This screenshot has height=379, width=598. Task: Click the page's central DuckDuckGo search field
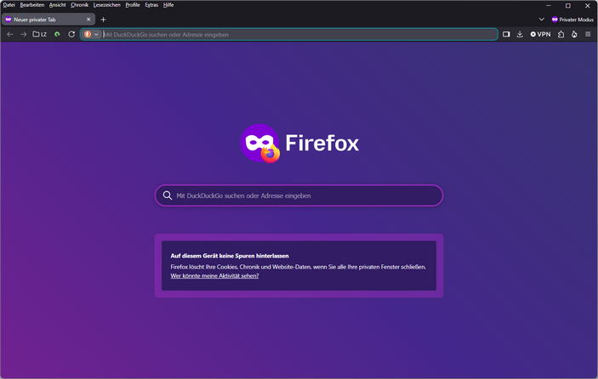299,195
